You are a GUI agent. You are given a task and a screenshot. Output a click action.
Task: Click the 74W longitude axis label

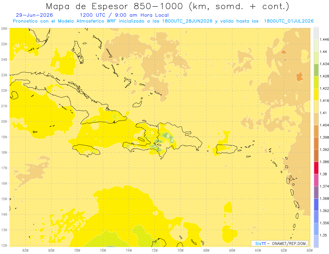click(129, 250)
